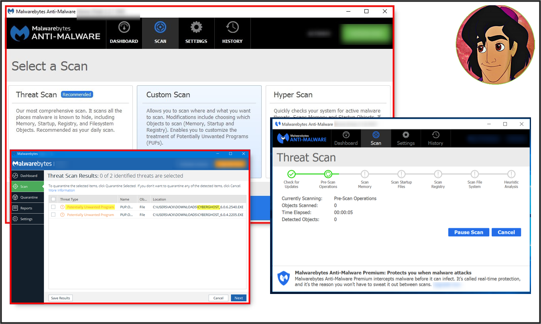
Task: Open Dashboard tab in Select a Scan window
Action: (124, 33)
